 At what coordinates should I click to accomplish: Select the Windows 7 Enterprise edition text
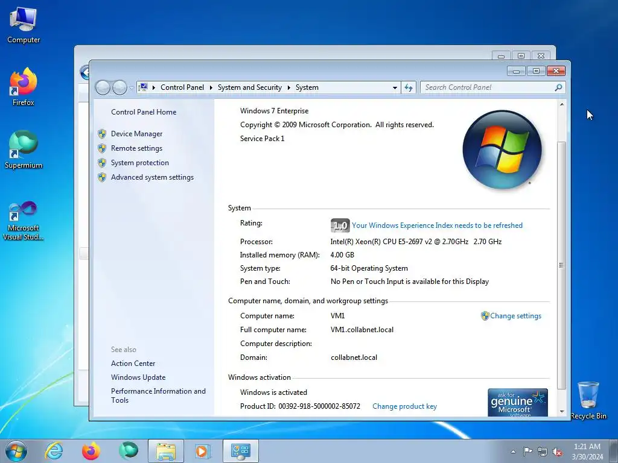coord(275,111)
